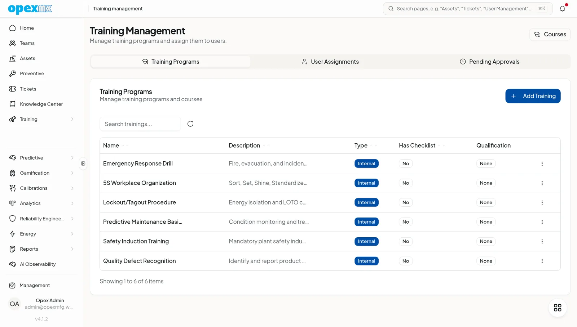The image size is (577, 327).
Task: Sort table by Type column
Action: pos(366,145)
